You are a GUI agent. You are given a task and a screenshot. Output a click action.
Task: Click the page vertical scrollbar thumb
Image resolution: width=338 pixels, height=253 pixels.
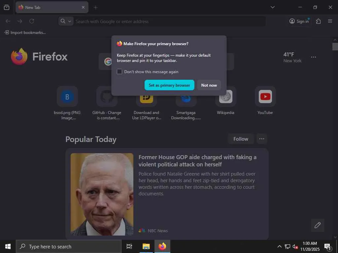[335, 46]
